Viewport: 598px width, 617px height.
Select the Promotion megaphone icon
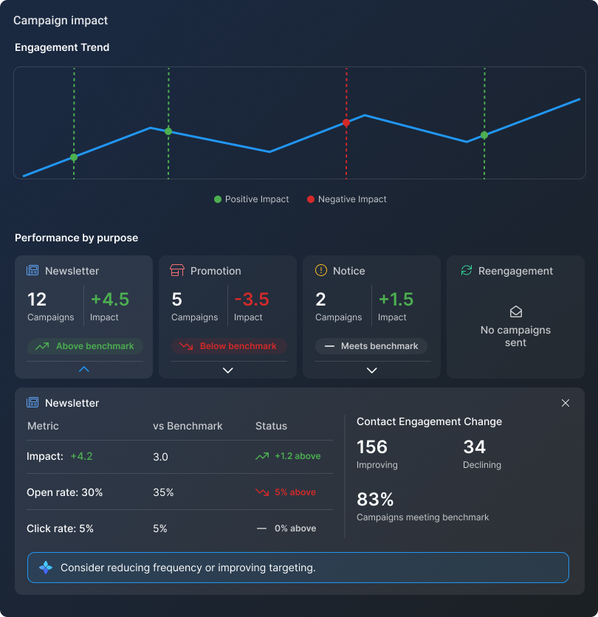click(x=176, y=271)
